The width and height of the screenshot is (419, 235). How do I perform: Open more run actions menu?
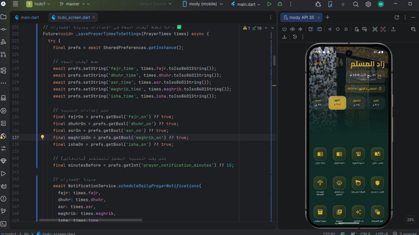(291, 4)
